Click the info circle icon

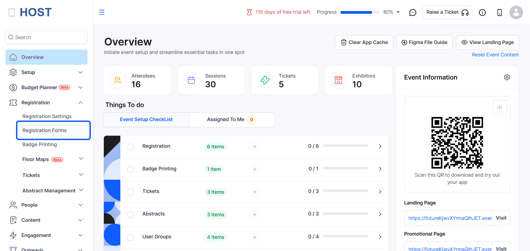pos(482,12)
